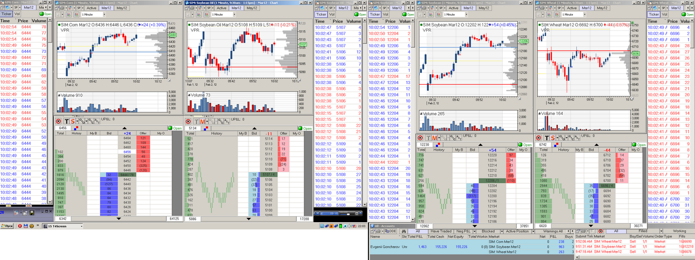Toggle green Open indicator in Soybean Oil ladder

pos(305,128)
